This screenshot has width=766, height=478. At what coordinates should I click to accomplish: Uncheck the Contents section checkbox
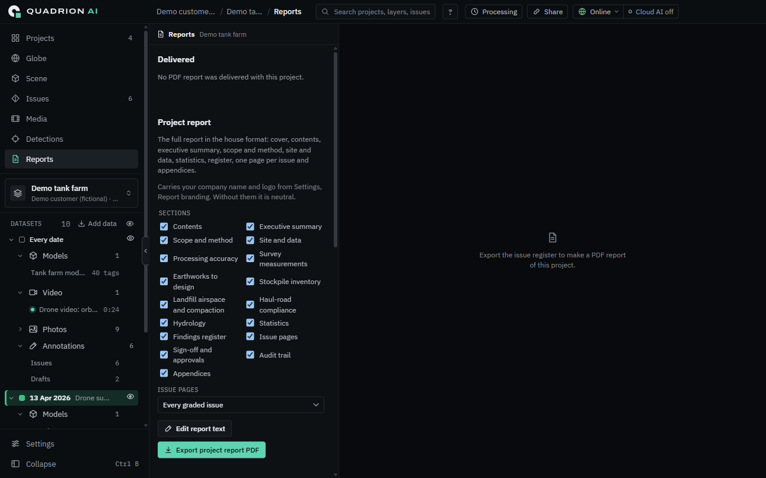[x=164, y=227]
